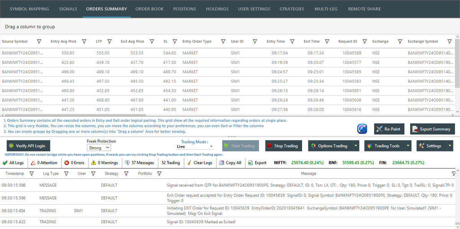Click Request ID 10045601 cell
The width and height of the screenshot is (460, 229).
(352, 91)
